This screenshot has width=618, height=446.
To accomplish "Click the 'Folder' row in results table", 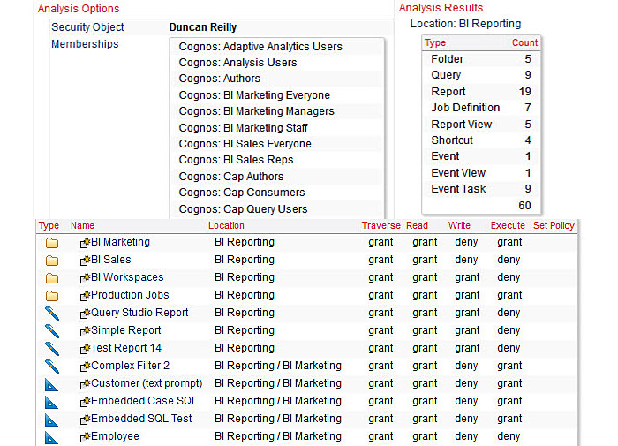I will (481, 59).
